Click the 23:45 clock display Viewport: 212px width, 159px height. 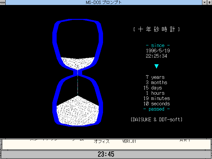coord(106,154)
